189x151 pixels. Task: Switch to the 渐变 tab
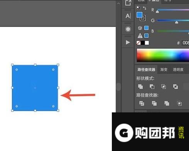164,70
